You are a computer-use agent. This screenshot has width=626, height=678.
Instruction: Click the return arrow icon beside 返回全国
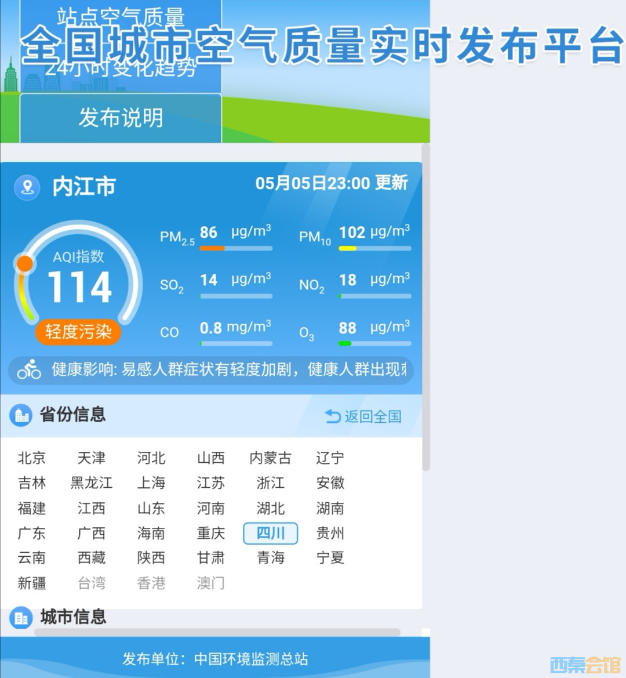pyautogui.click(x=333, y=416)
